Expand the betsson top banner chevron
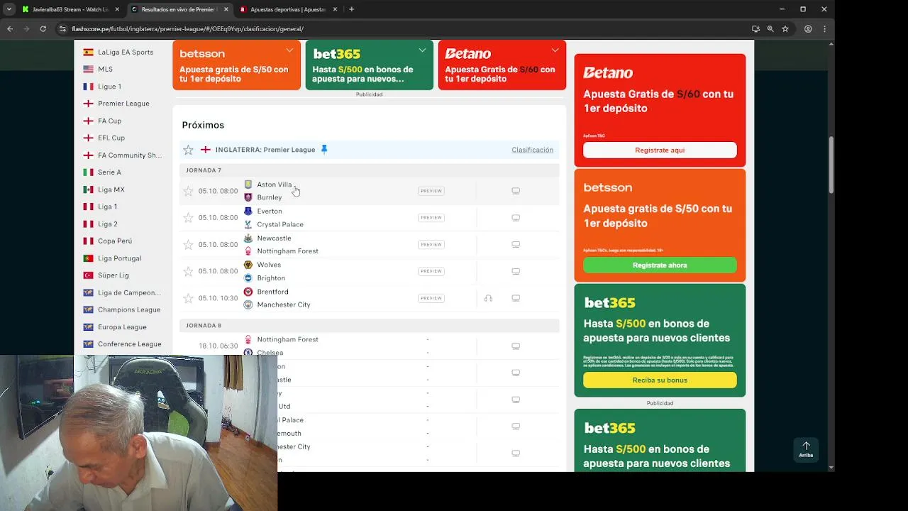 289,50
